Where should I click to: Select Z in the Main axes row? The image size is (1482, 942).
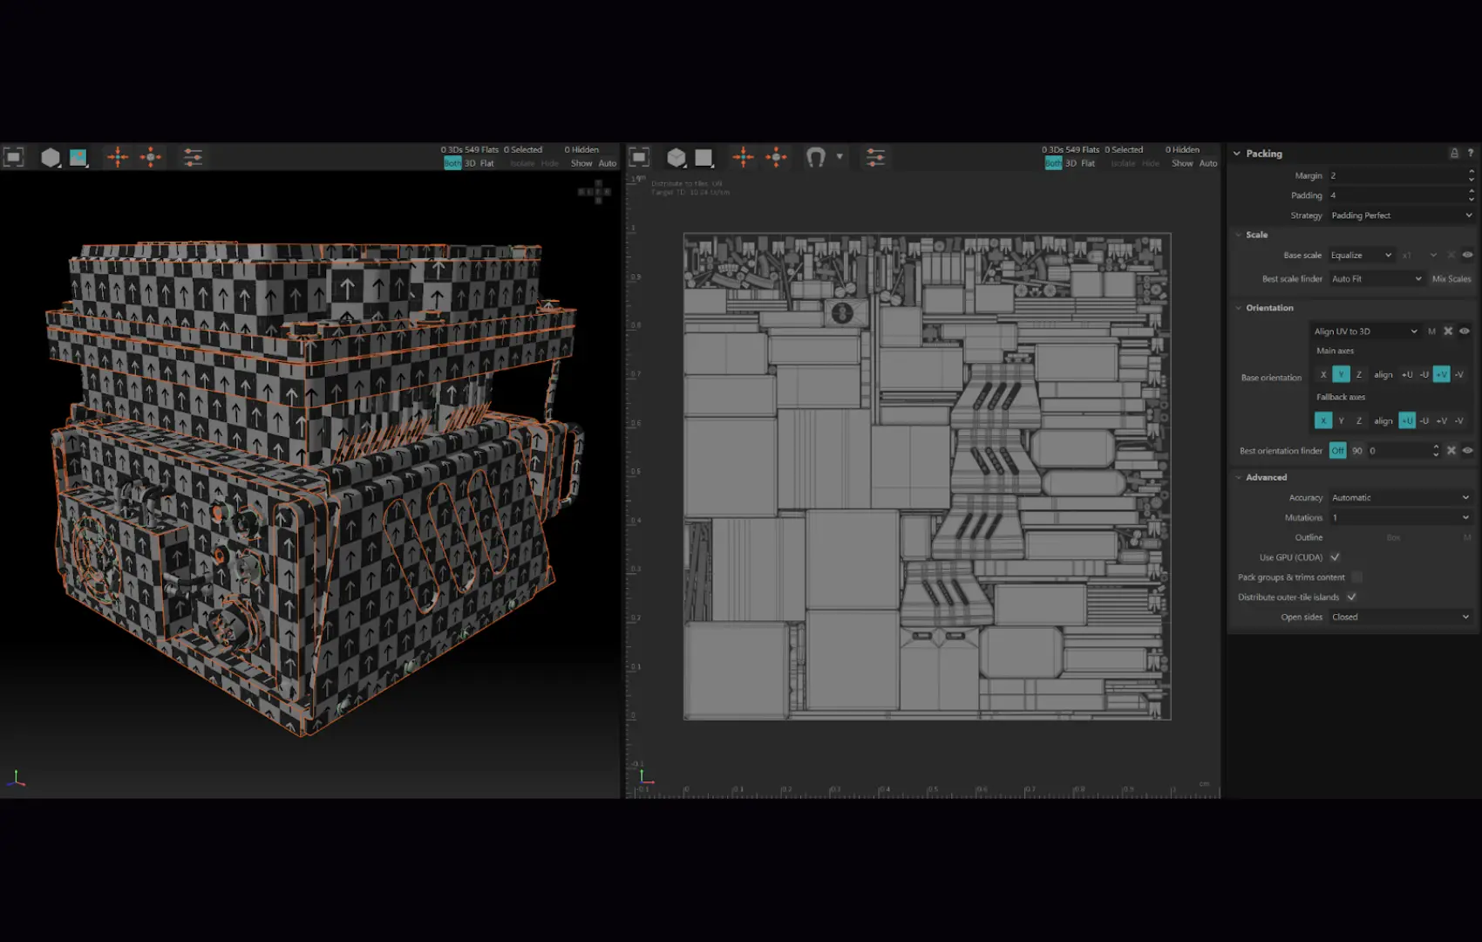point(1358,375)
